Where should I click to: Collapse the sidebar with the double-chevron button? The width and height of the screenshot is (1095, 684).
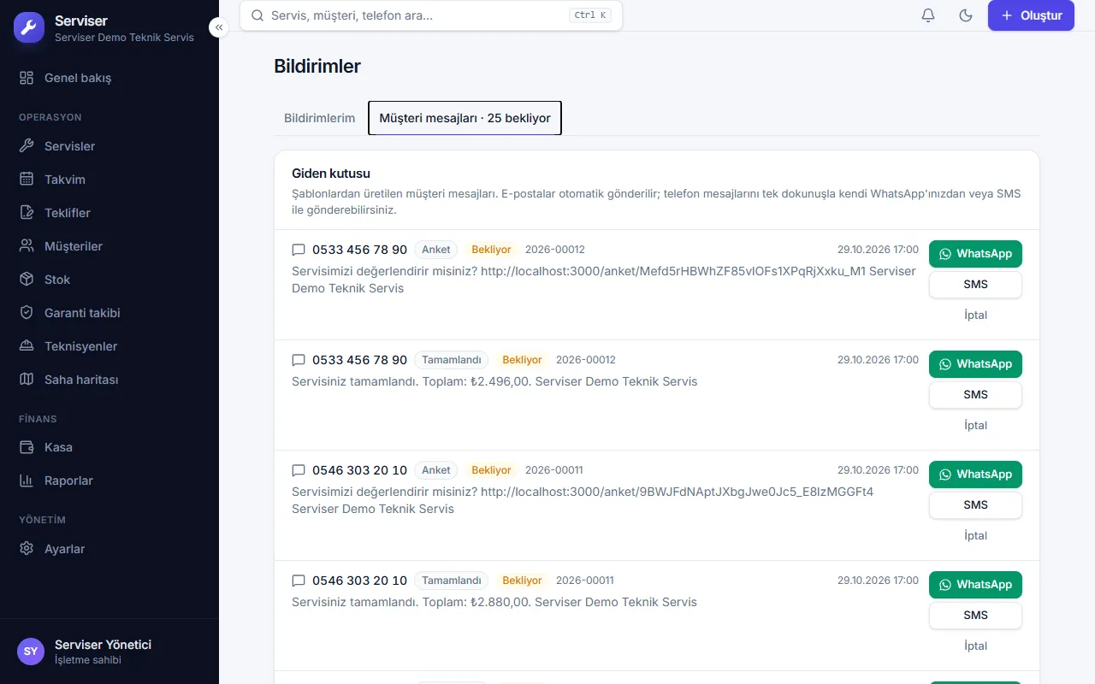[x=219, y=27]
